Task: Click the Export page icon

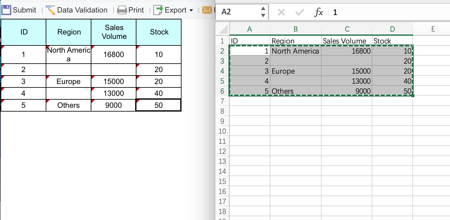Action: coord(159,10)
